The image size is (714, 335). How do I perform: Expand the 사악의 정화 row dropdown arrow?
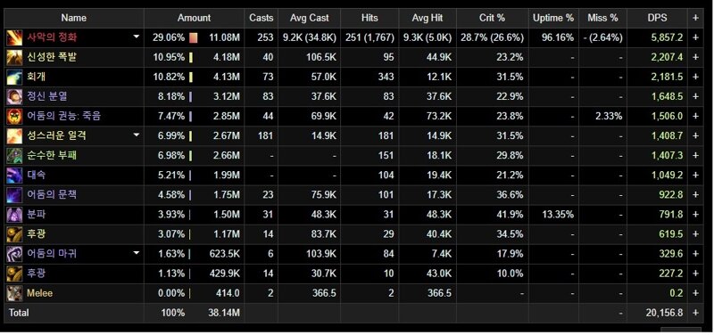tap(137, 37)
